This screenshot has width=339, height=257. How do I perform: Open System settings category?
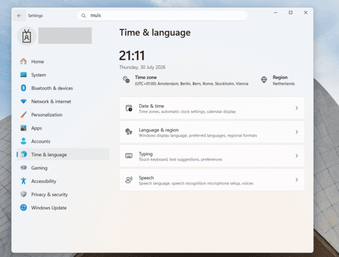pos(63,75)
